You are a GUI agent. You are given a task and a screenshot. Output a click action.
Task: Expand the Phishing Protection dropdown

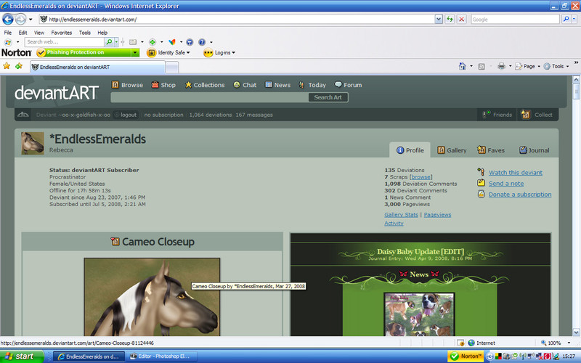tap(135, 52)
